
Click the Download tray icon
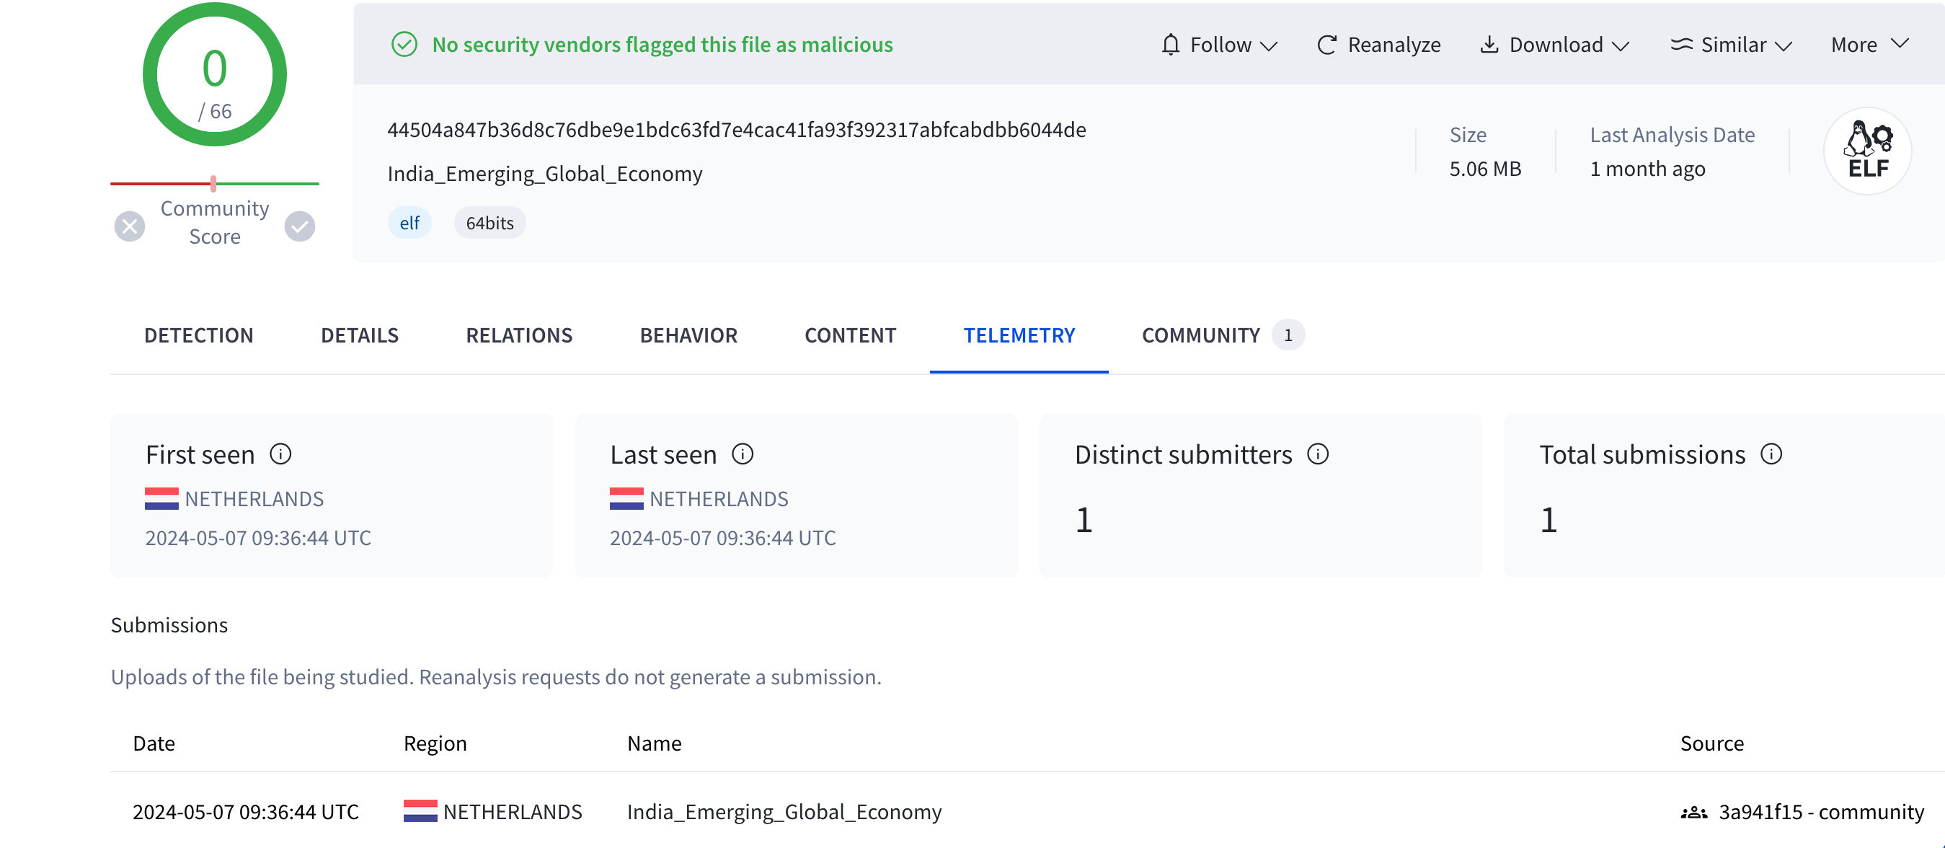[1488, 45]
